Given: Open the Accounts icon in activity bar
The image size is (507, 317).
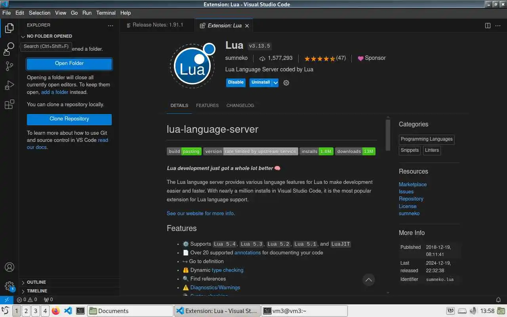Looking at the screenshot, I should 9,267.
